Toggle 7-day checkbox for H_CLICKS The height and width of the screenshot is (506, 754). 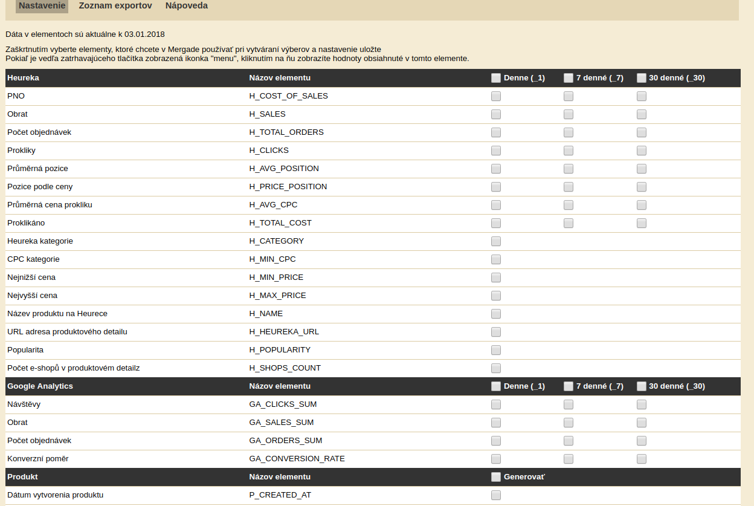click(569, 151)
